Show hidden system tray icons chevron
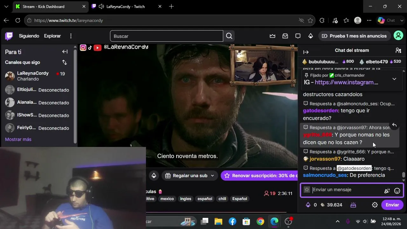 coord(338,221)
